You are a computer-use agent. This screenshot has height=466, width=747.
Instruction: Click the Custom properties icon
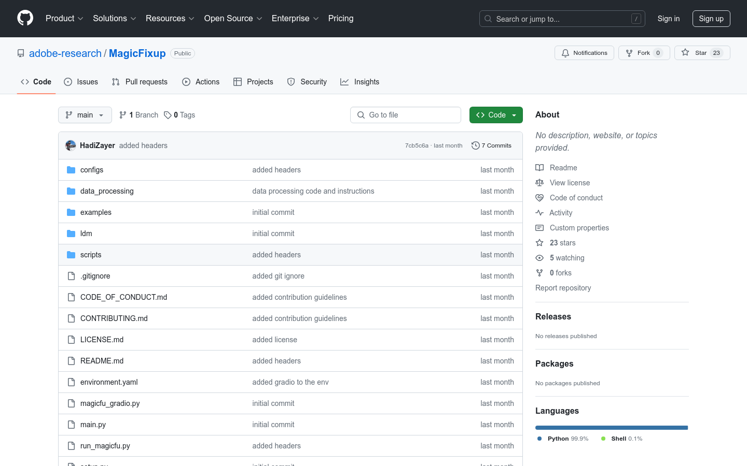tap(539, 228)
